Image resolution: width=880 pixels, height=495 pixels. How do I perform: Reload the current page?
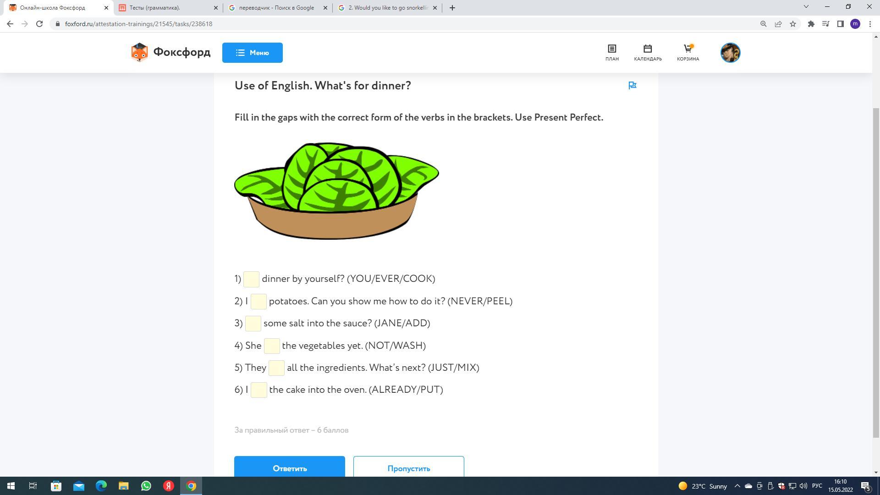click(x=39, y=24)
